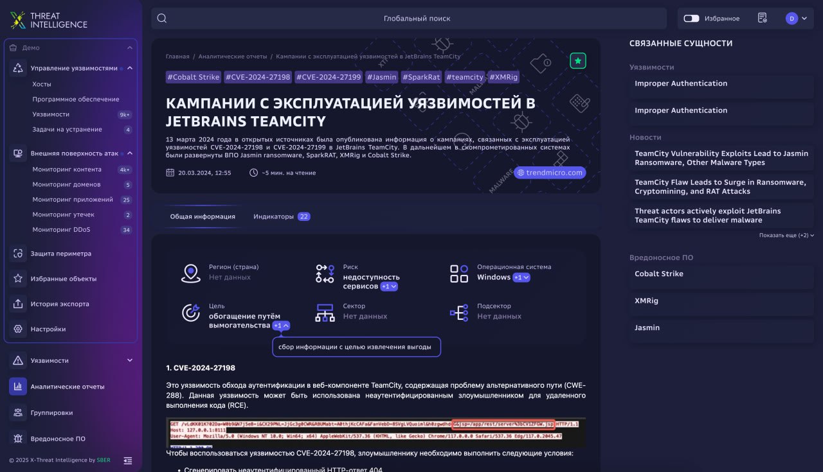Select the Общая информация tab
This screenshot has height=472, width=823.
point(203,216)
